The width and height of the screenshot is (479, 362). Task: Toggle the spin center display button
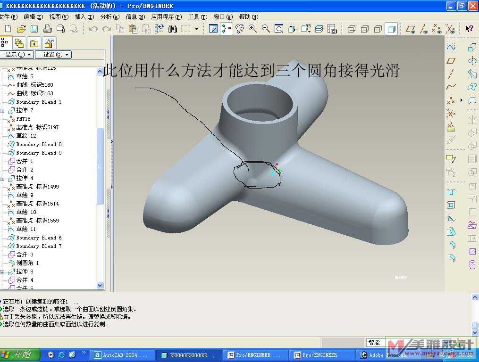[227, 29]
